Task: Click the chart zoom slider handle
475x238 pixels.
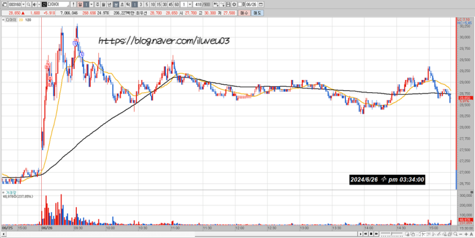Action: 391,234
